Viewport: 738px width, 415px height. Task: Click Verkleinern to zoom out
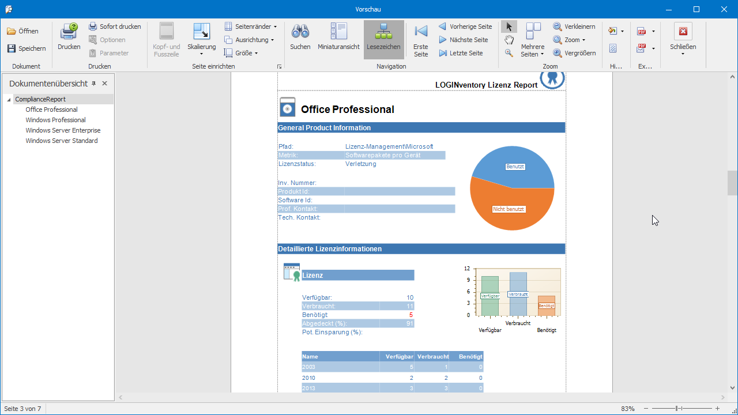(574, 27)
